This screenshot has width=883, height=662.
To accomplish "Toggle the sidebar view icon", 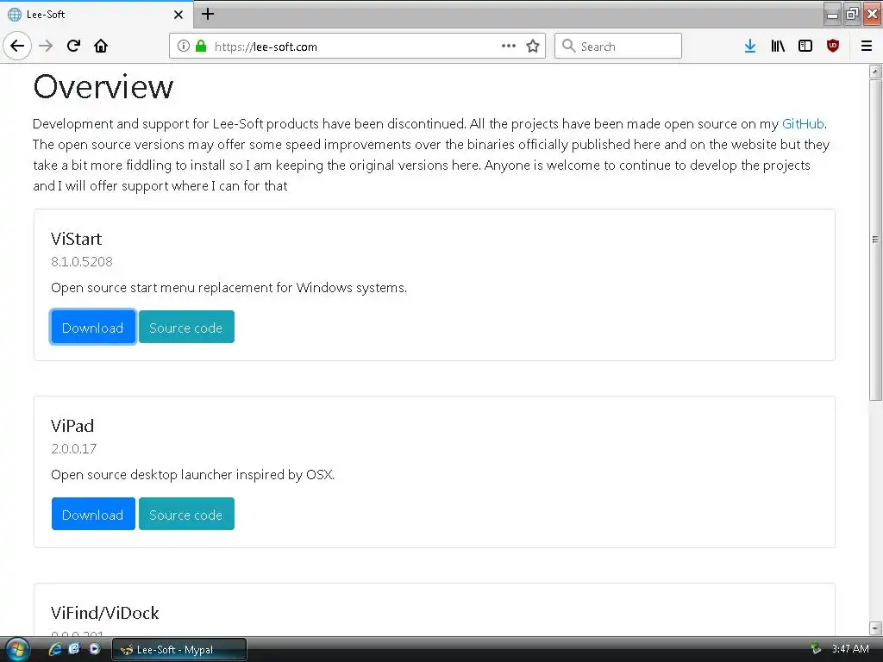I will (805, 46).
